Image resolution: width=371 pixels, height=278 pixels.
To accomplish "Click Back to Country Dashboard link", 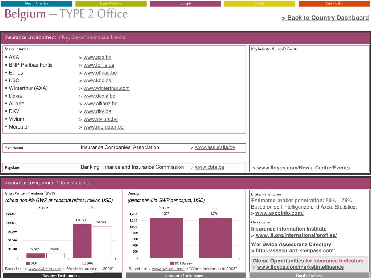I will coord(325,18).
